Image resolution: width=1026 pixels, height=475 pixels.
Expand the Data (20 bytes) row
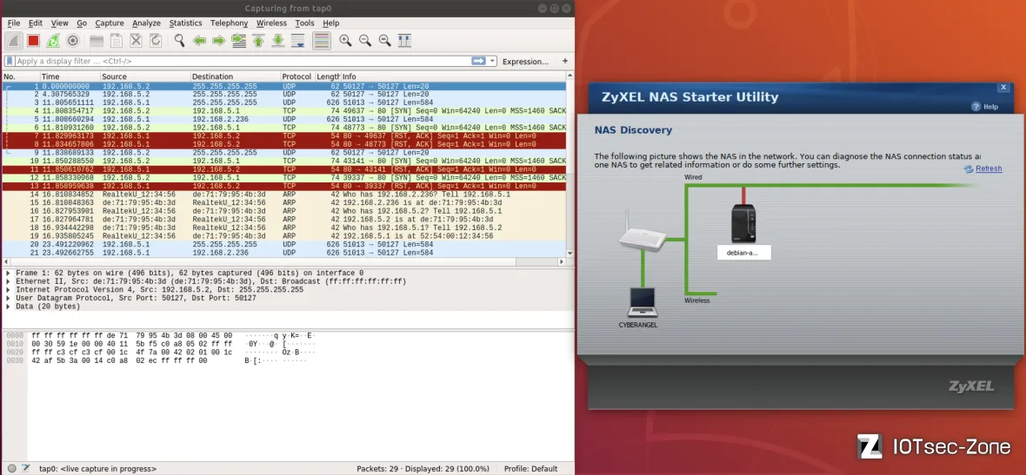(x=7, y=307)
